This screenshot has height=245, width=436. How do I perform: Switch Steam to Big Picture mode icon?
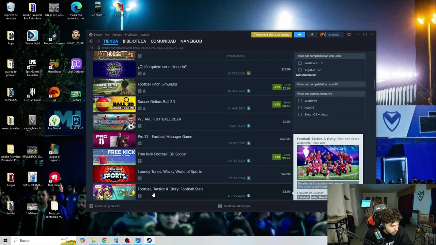coord(349,34)
